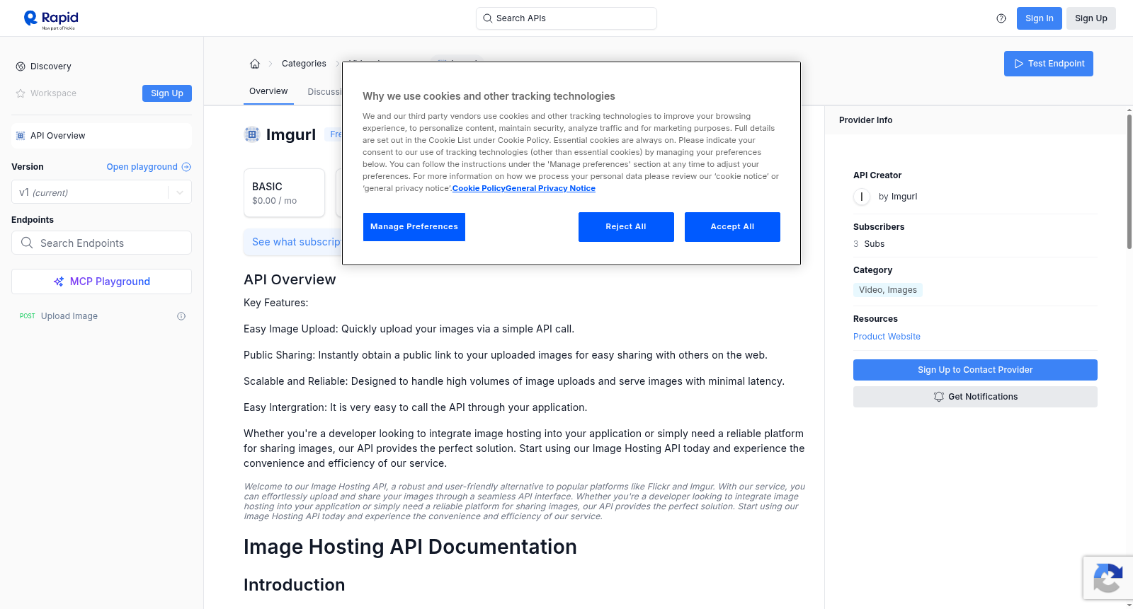Screen dimensions: 1133x609
Task: Click Sign Up to Contact Provider
Action: point(975,370)
